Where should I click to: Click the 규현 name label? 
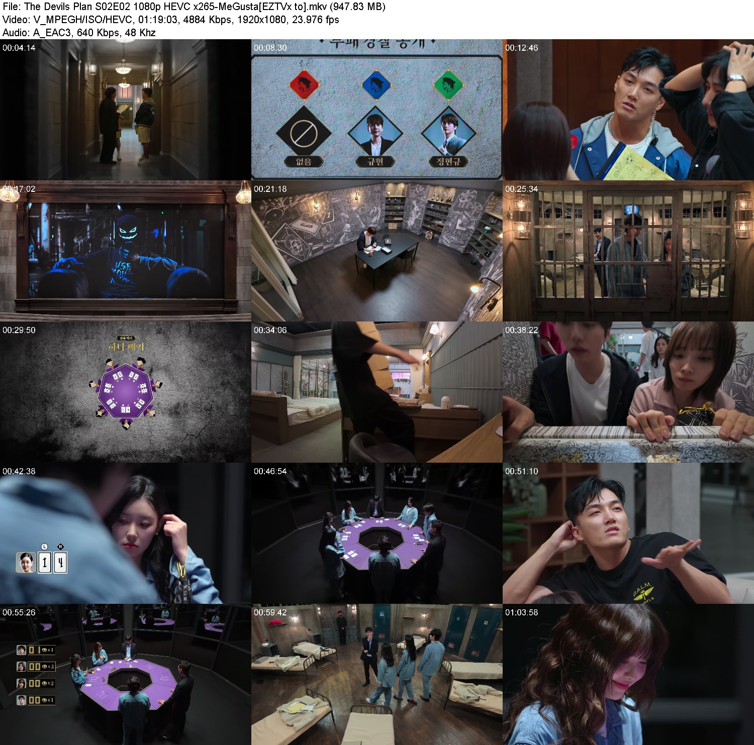point(375,161)
